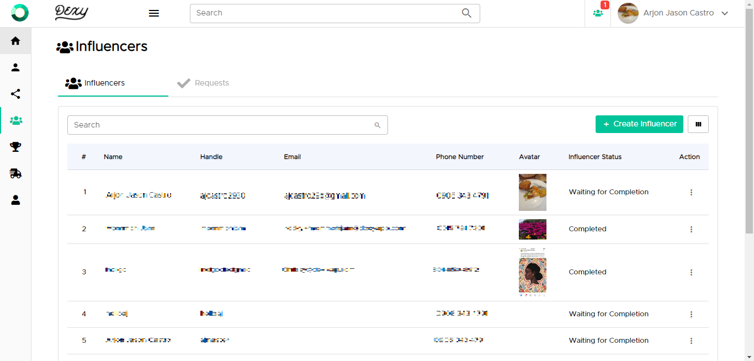Click "Waiting for Completion" status in row 1
This screenshot has height=361, width=754.
point(609,192)
